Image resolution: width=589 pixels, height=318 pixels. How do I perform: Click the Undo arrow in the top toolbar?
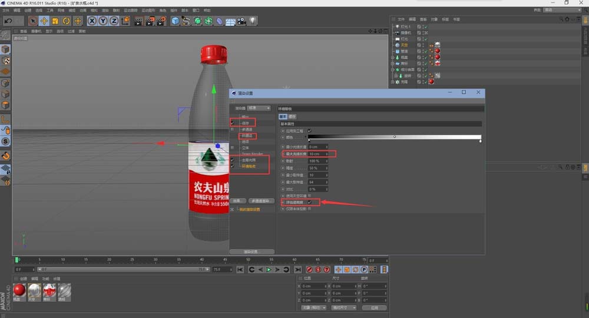click(8, 21)
